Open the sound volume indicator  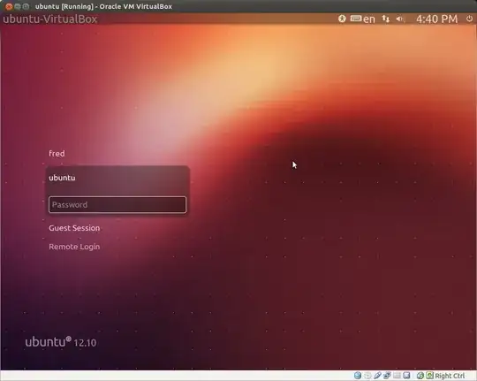point(400,19)
